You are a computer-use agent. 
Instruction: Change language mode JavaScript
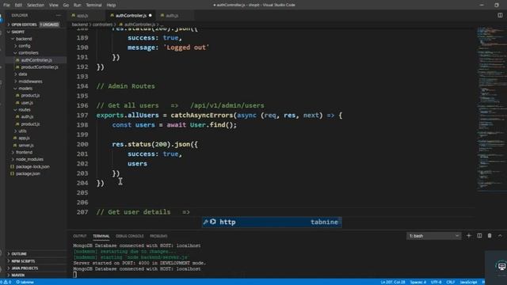tap(468, 282)
